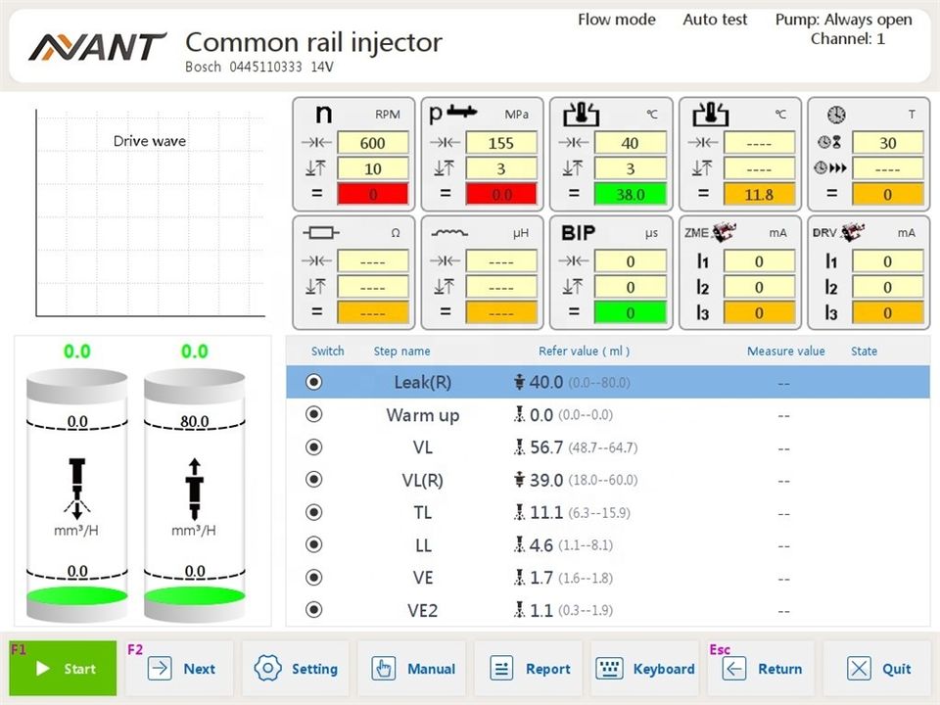
Task: Click the Quit button
Action: [x=877, y=668]
